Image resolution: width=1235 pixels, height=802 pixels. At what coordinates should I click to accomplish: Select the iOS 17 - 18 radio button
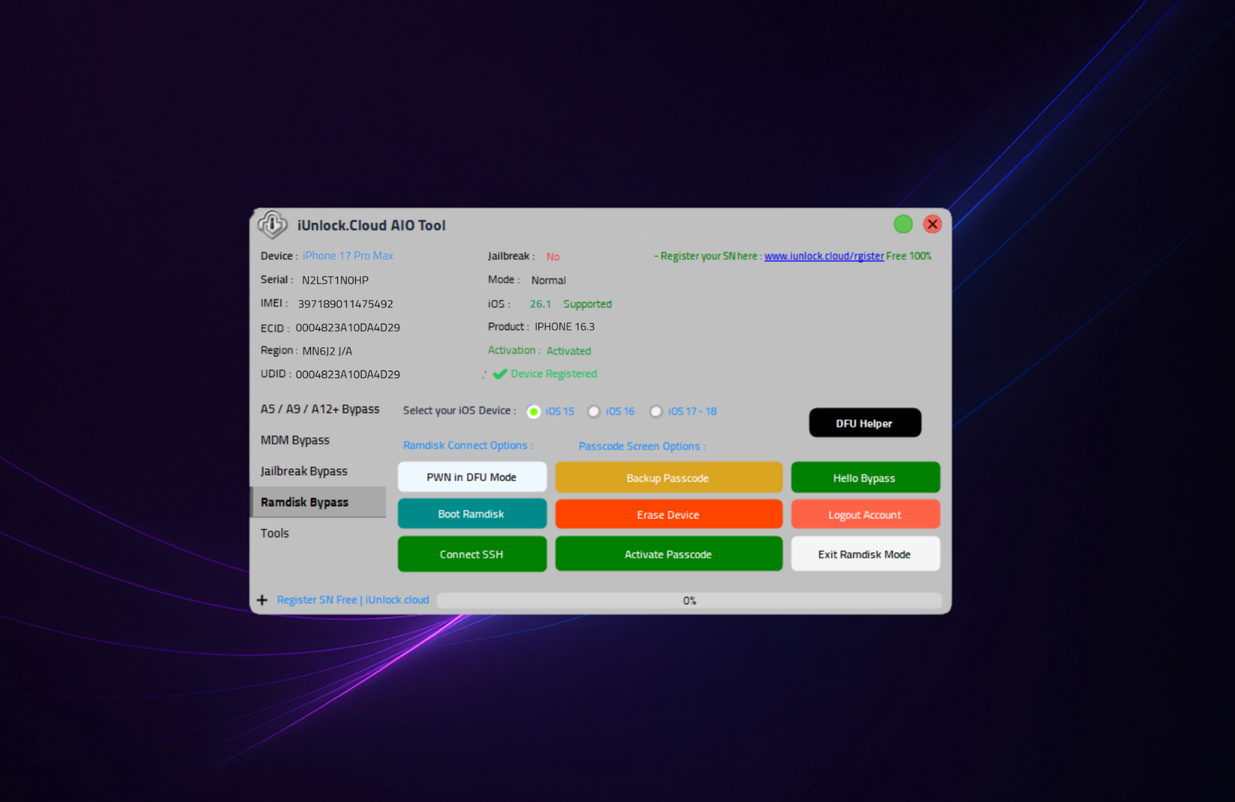(656, 412)
